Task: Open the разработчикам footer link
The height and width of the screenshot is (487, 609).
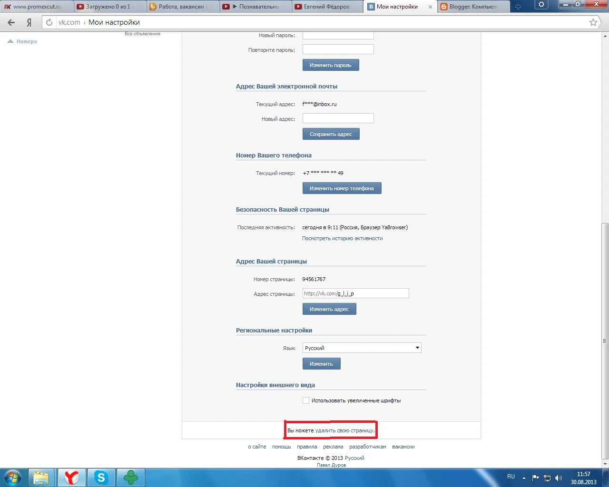Action: [368, 447]
